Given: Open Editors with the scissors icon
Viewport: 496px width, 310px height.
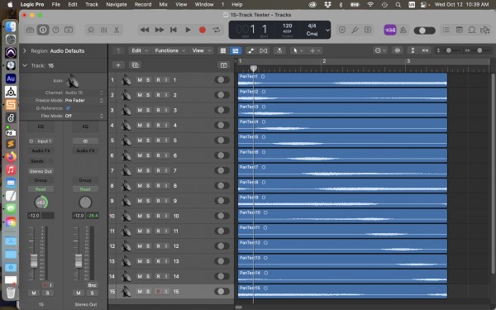Looking at the screenshot, I should tap(117, 30).
